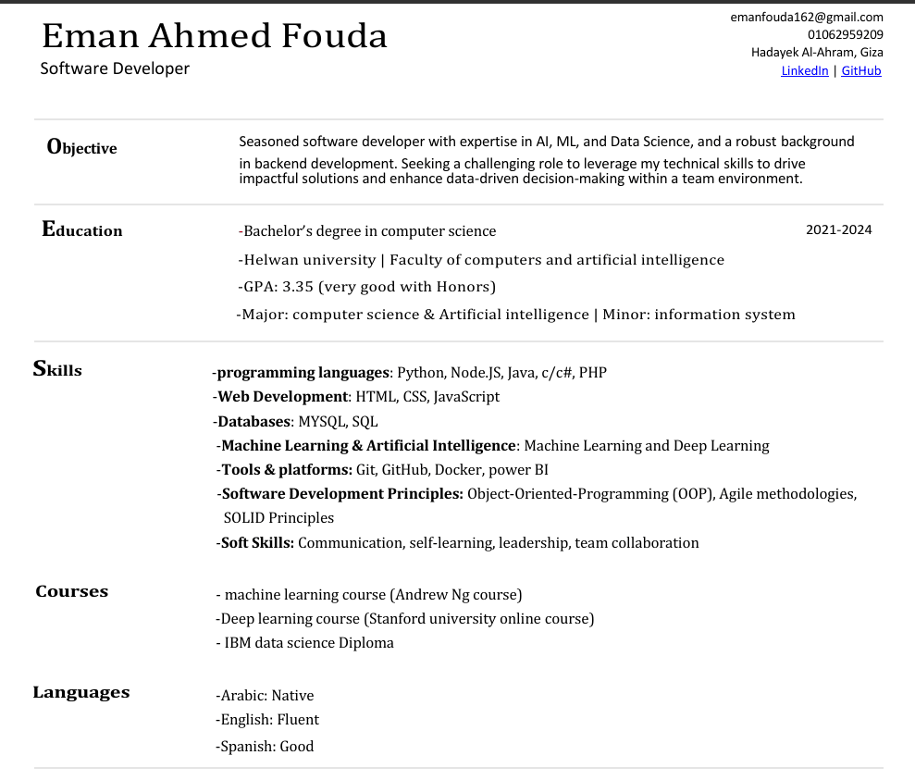This screenshot has width=915, height=780.
Task: Click the Courses section heading
Action: pyautogui.click(x=72, y=591)
